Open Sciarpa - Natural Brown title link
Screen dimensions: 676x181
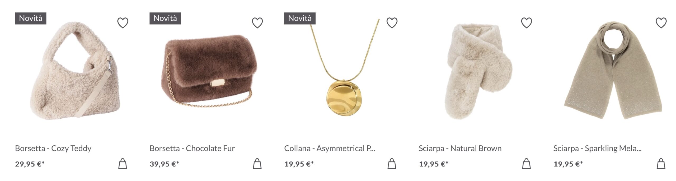click(x=460, y=148)
